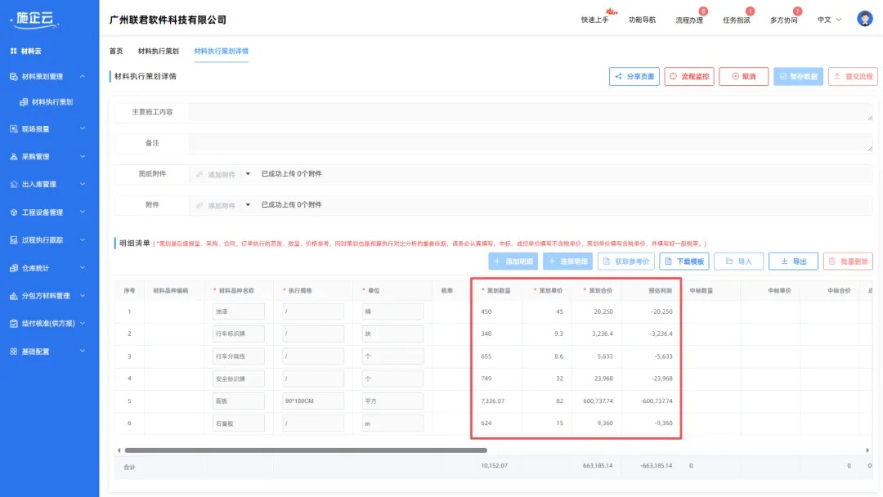
Task: Click 批量删除 batch delete button
Action: pyautogui.click(x=848, y=262)
